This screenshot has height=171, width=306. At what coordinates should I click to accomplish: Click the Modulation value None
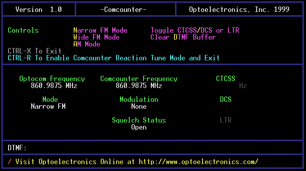click(139, 106)
